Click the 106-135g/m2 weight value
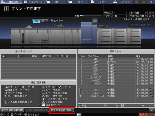 [x=142, y=62]
